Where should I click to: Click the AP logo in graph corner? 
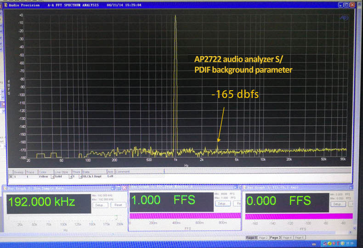(x=343, y=17)
